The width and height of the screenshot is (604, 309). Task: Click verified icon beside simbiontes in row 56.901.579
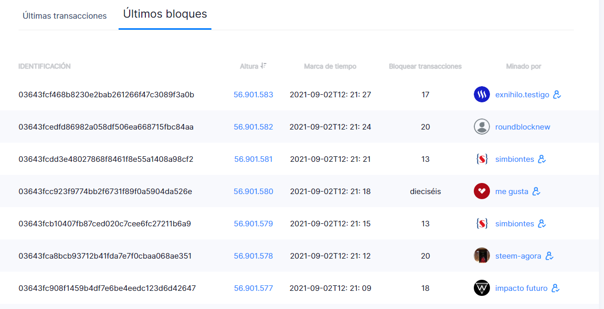pyautogui.click(x=542, y=224)
